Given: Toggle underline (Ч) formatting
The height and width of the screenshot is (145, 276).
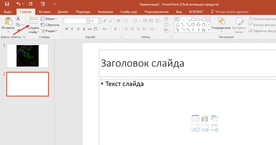Looking at the screenshot, I should 78,29.
